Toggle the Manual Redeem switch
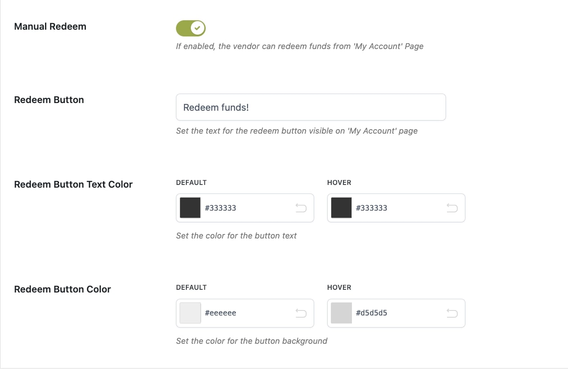This screenshot has height=369, width=568. (x=190, y=28)
